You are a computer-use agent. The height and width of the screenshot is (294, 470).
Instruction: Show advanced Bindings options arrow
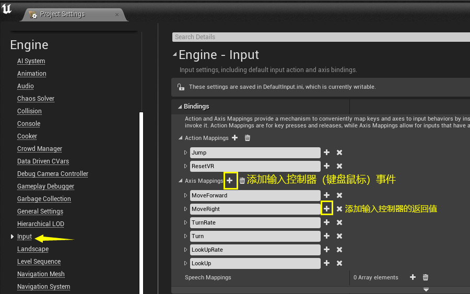coord(426,289)
